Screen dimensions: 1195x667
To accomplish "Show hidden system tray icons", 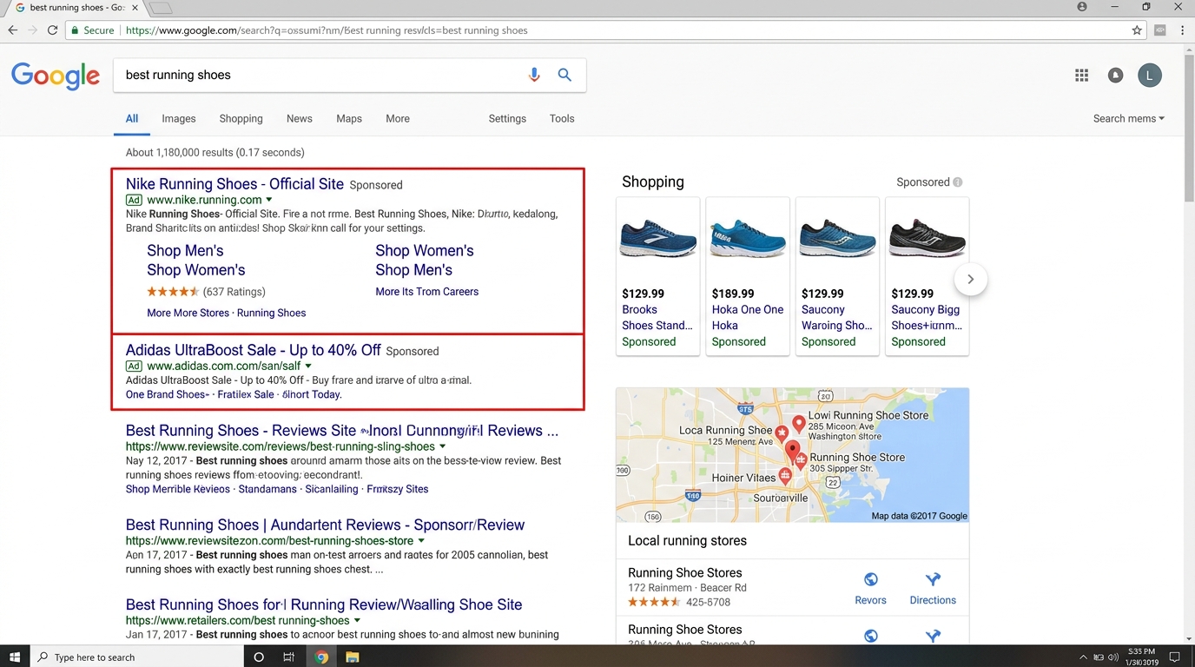I will (x=1083, y=657).
